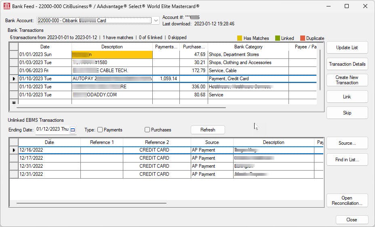This screenshot has height=227, width=375.
Task: Click the yellow Has Matches legend swatch
Action: (x=240, y=38)
